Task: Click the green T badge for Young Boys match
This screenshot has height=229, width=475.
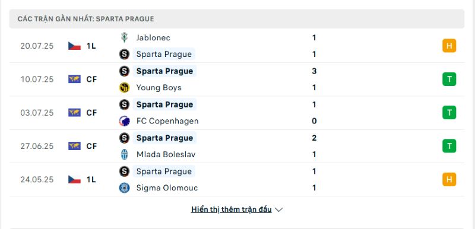Action: 449,79
